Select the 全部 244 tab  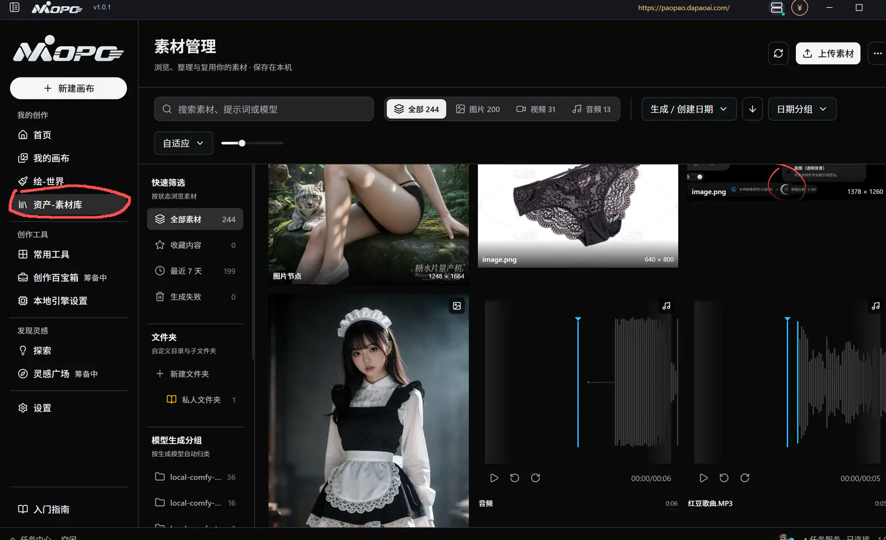coord(416,109)
